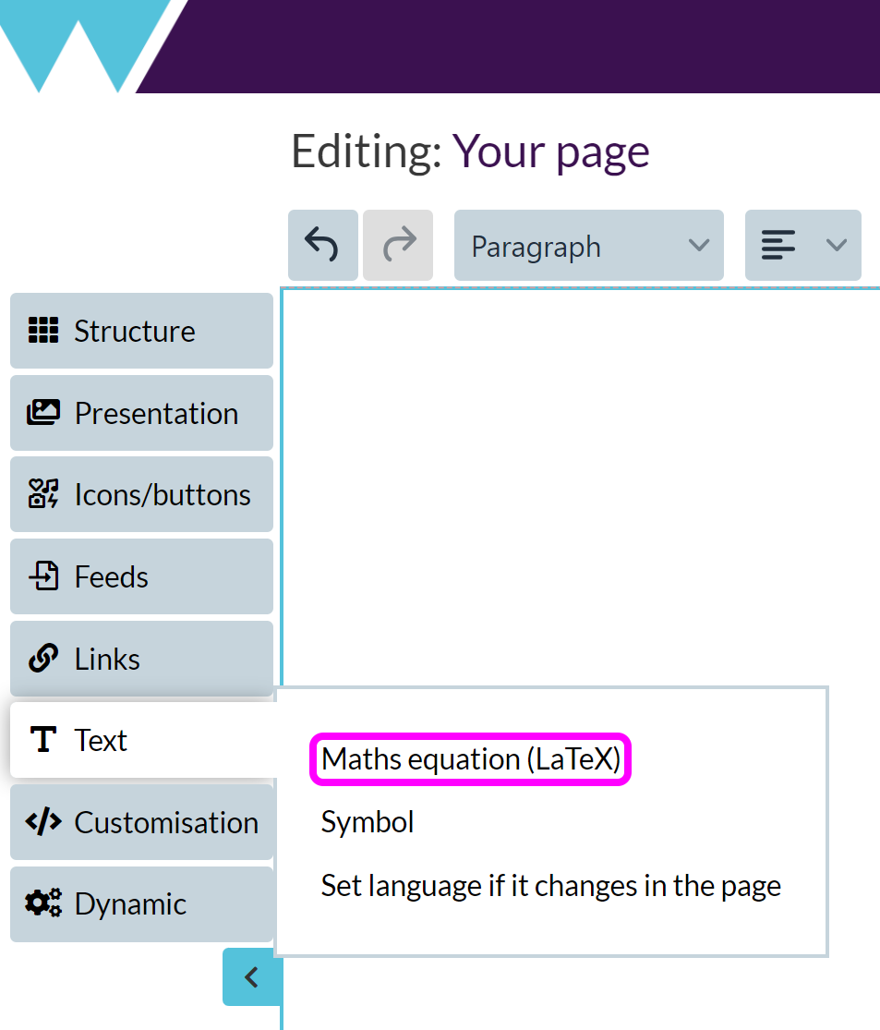Click the Structure grid icon

(x=42, y=331)
